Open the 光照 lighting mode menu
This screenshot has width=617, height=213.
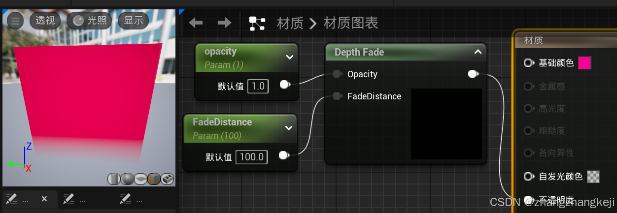(x=90, y=21)
